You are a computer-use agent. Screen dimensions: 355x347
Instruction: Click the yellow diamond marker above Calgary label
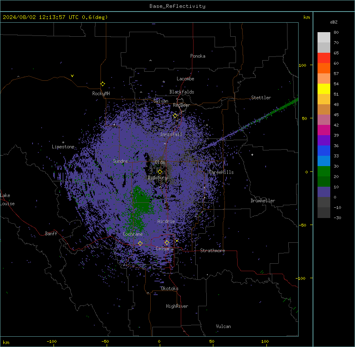point(167,243)
